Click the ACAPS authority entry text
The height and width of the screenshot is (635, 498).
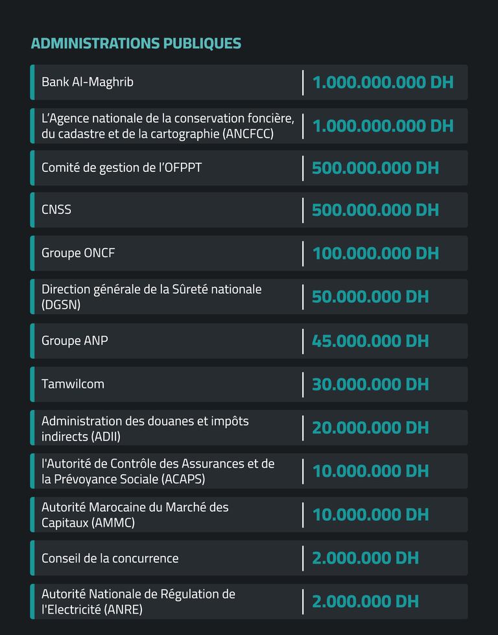pos(158,472)
